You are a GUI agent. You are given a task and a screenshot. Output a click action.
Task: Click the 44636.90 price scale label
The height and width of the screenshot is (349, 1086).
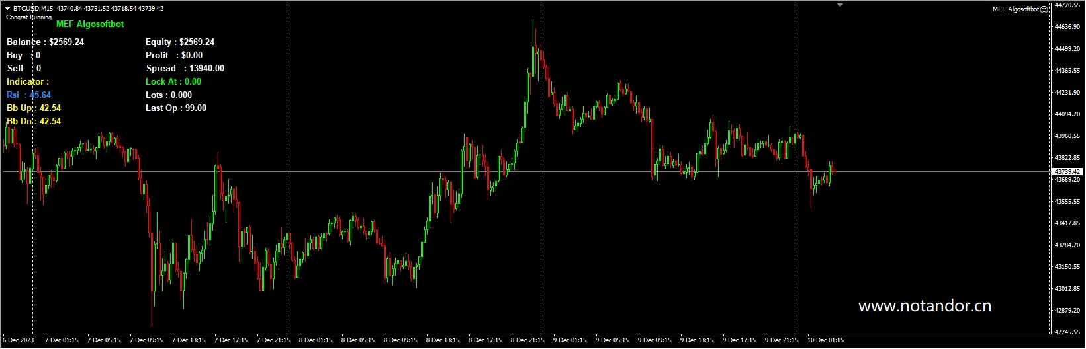pyautogui.click(x=1067, y=27)
